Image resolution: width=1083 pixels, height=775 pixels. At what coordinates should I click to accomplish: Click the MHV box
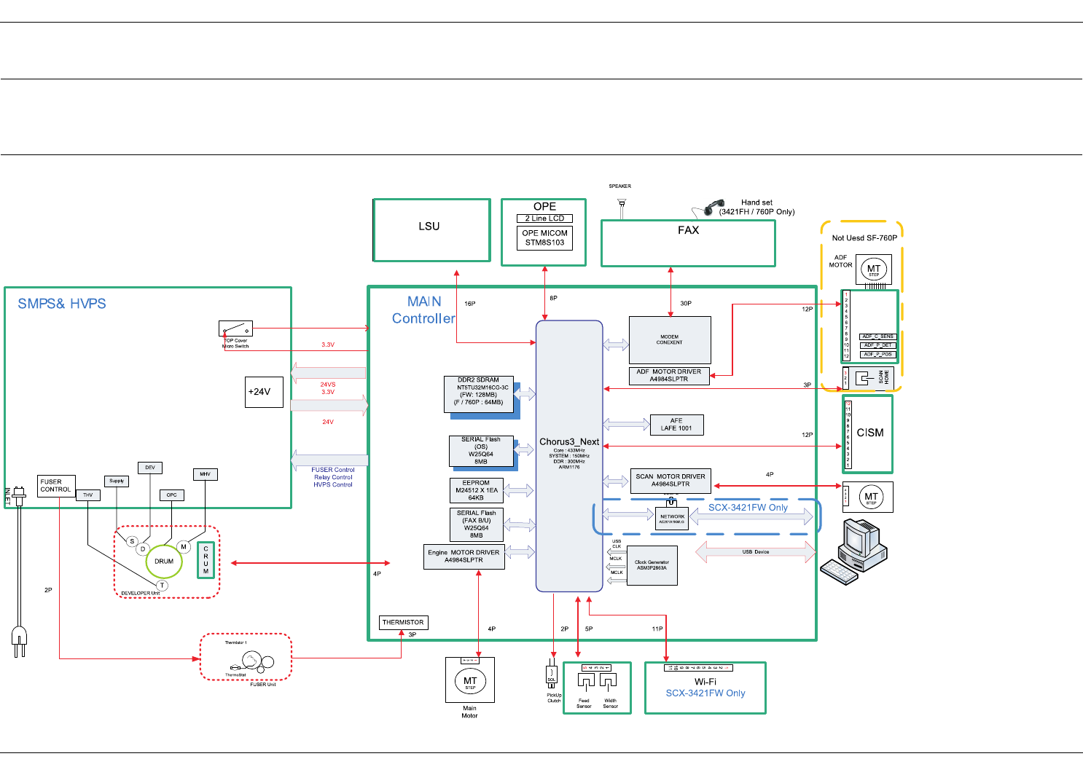coord(206,474)
